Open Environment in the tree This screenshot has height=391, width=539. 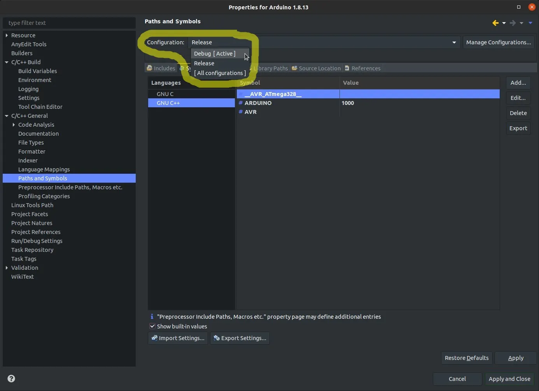point(35,80)
